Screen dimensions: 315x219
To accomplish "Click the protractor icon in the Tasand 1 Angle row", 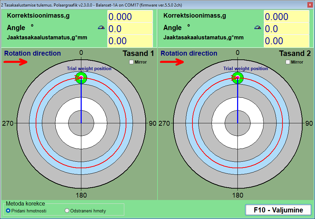I will click(101, 28).
